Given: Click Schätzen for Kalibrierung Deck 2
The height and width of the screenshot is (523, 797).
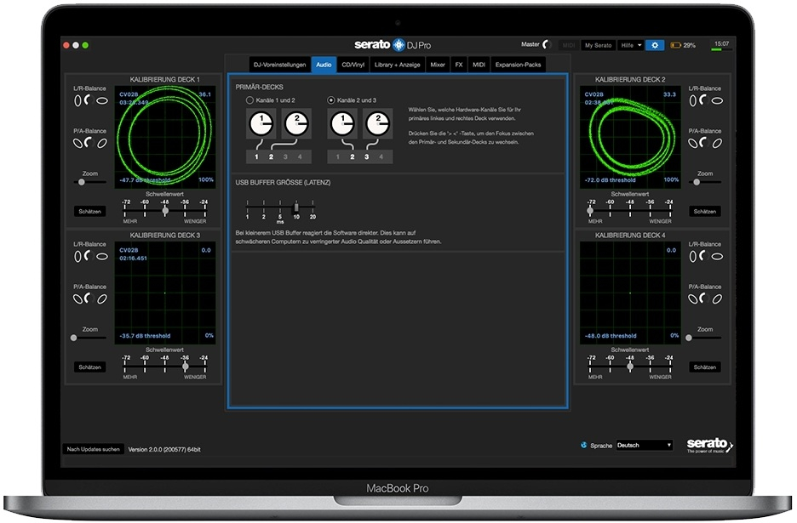Looking at the screenshot, I should [704, 211].
